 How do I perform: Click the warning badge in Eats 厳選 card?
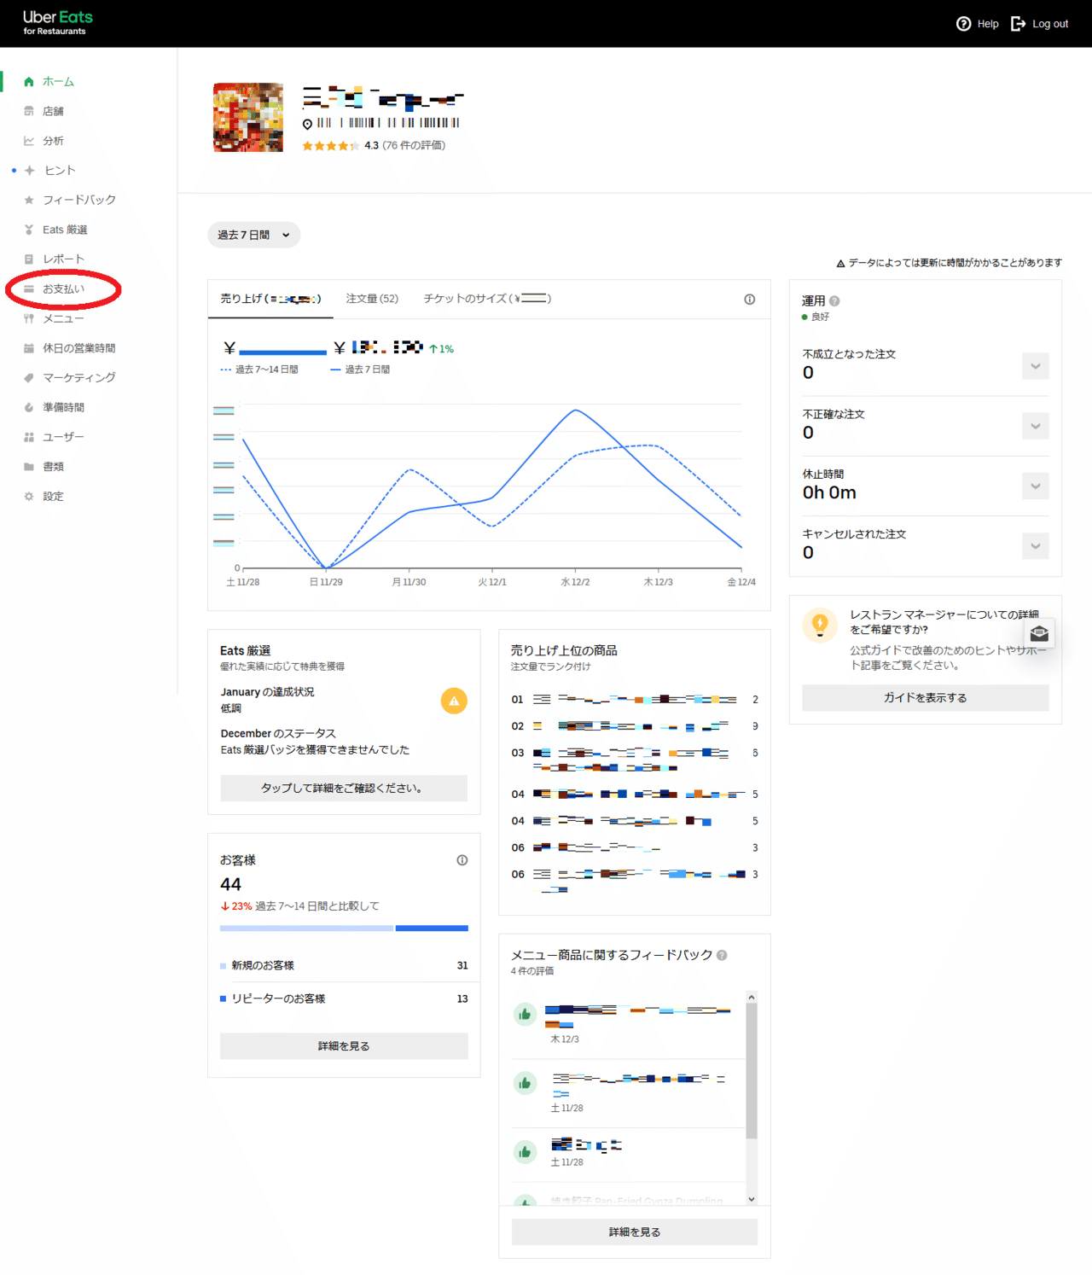[454, 701]
